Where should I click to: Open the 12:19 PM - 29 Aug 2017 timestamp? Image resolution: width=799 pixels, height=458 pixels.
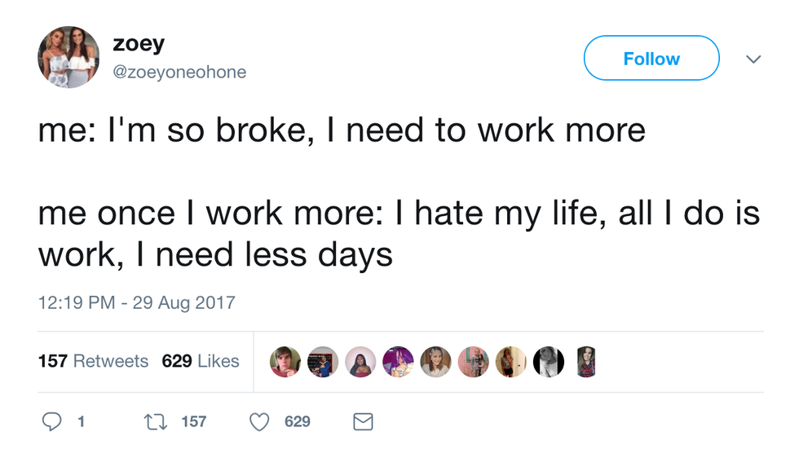pos(136,303)
